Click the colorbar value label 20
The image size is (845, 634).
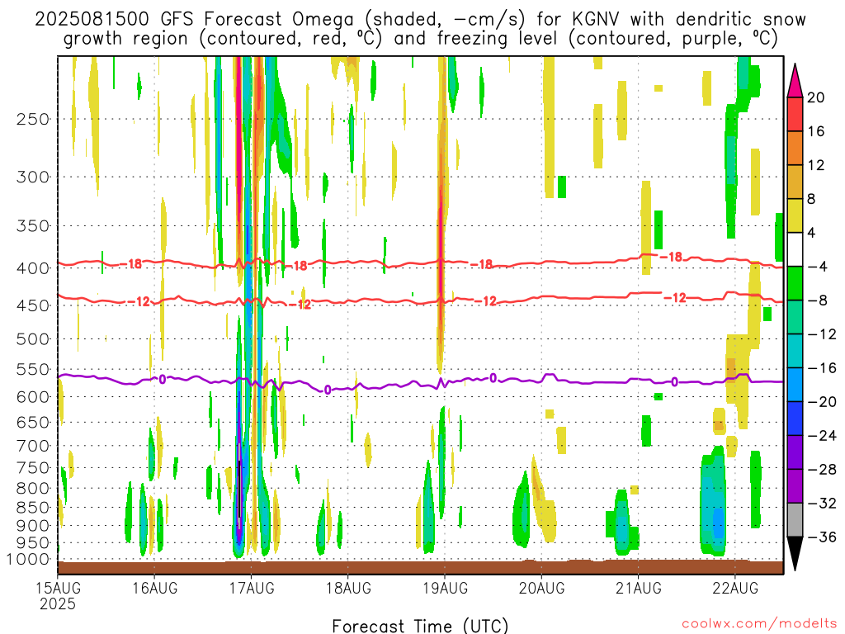[x=815, y=97]
